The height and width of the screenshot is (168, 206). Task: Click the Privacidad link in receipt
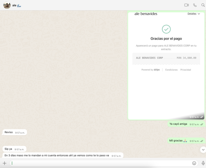point(185,70)
